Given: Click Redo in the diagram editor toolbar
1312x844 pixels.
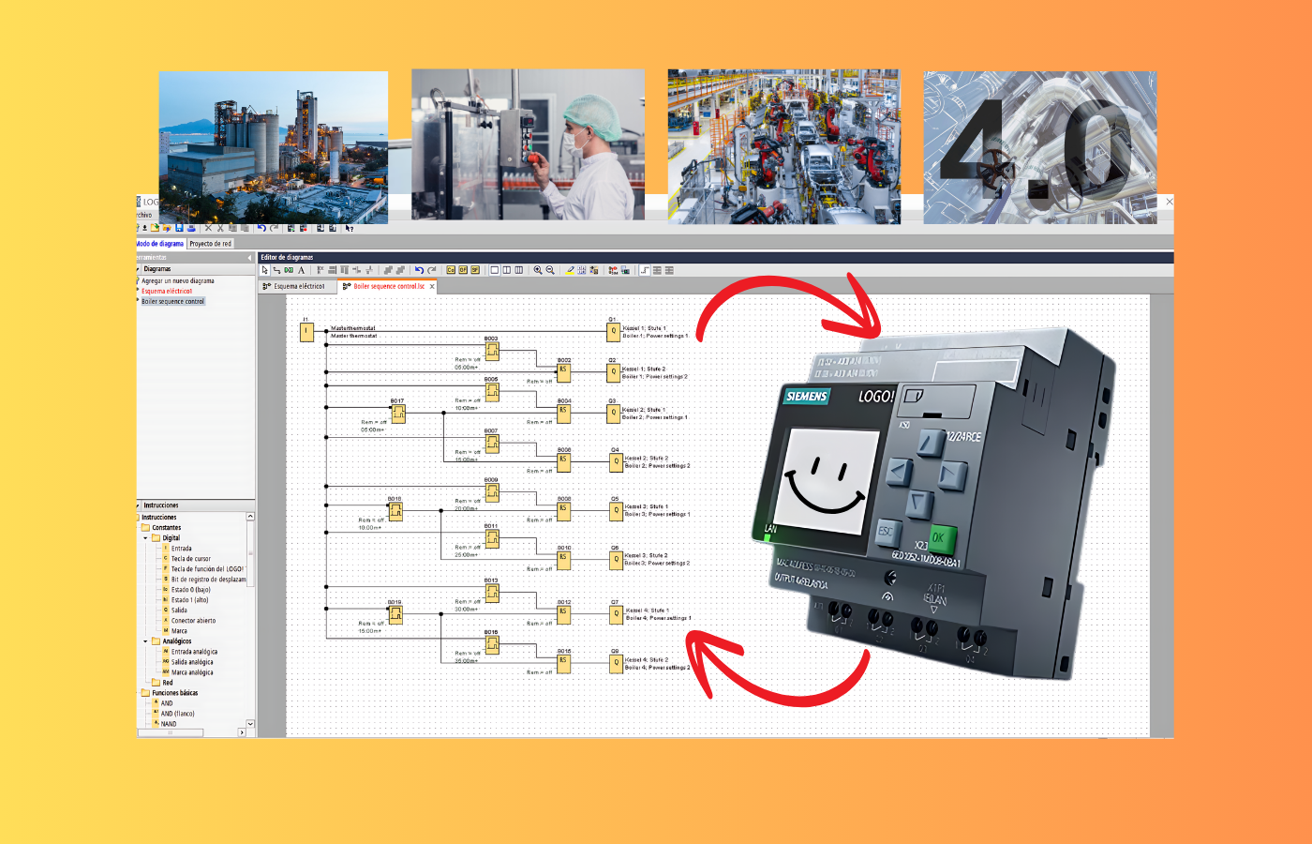Looking at the screenshot, I should click(x=432, y=270).
